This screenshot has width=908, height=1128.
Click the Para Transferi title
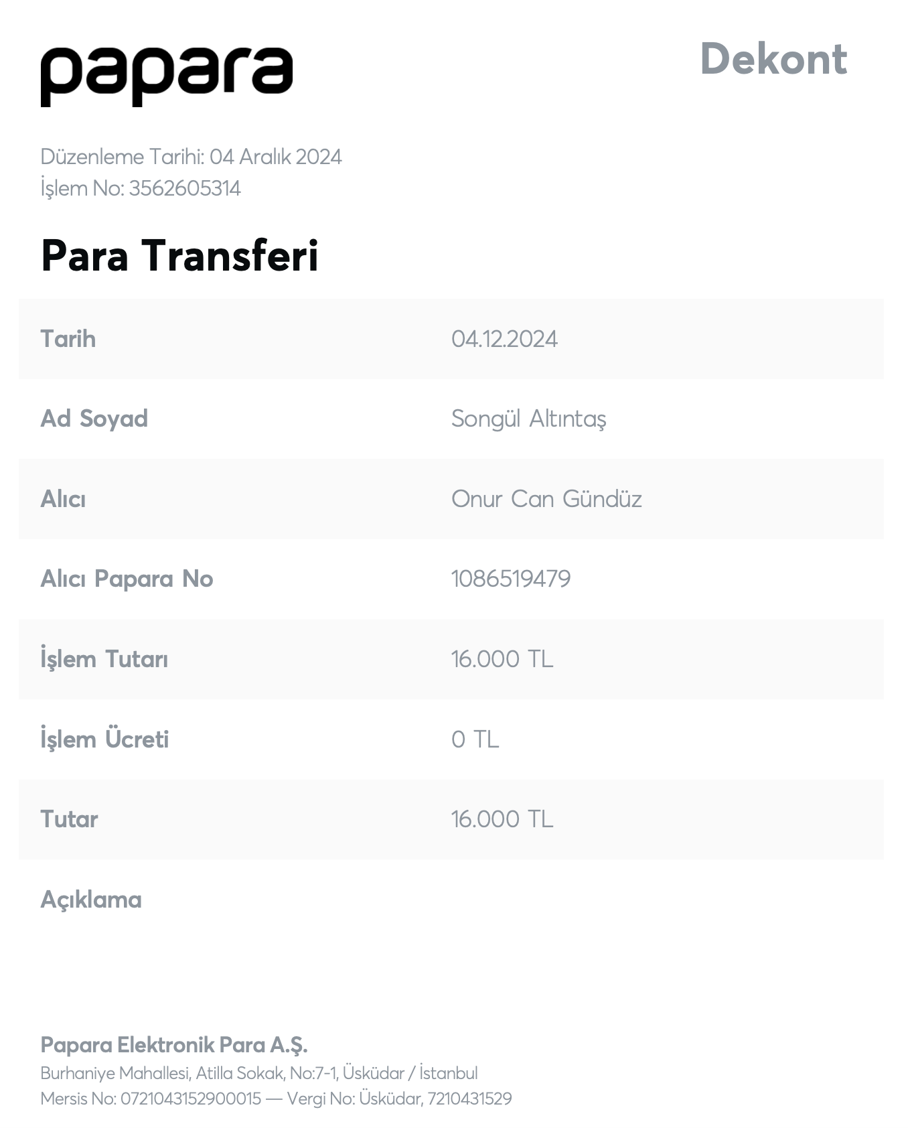(179, 255)
